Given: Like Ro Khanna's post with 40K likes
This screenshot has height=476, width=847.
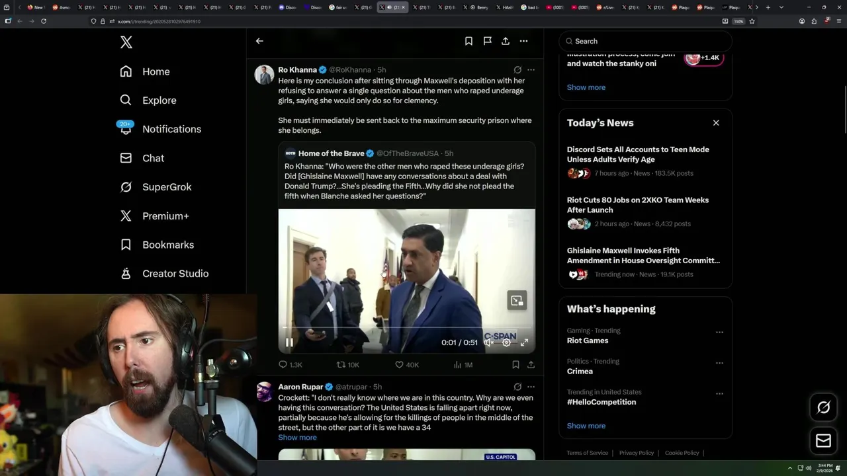Looking at the screenshot, I should pos(406,364).
